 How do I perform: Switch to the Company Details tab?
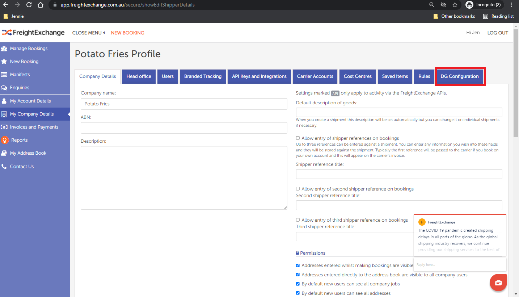click(x=98, y=76)
